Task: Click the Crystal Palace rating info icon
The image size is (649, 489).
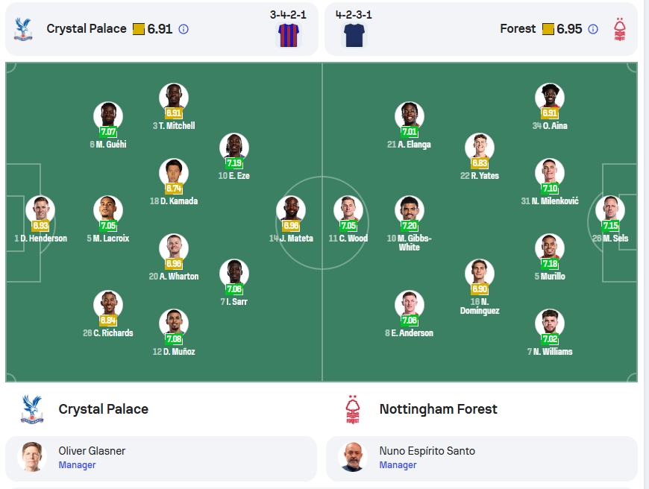Action: (184, 29)
